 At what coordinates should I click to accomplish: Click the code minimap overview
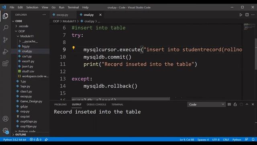click(249, 27)
